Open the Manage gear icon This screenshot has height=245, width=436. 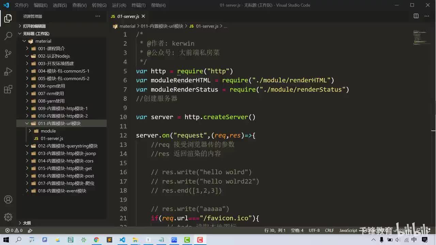click(x=8, y=217)
